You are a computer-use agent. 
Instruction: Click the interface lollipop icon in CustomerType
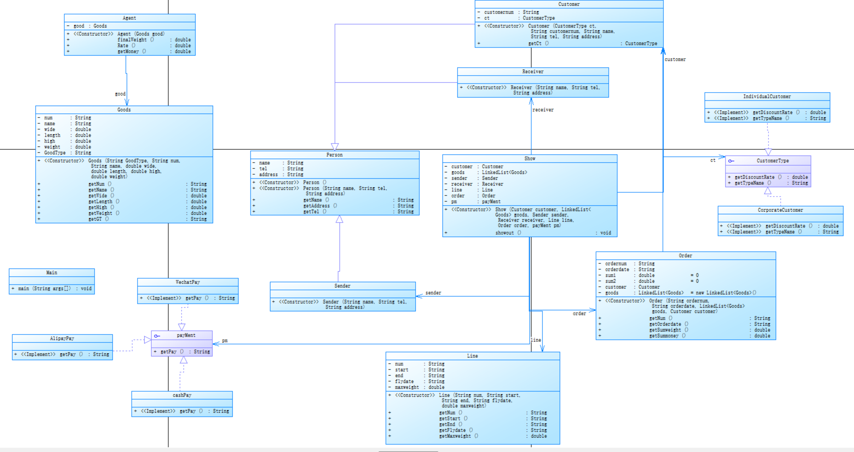click(x=731, y=161)
